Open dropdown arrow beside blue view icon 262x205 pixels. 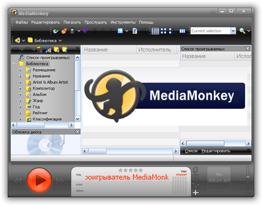coord(127,31)
